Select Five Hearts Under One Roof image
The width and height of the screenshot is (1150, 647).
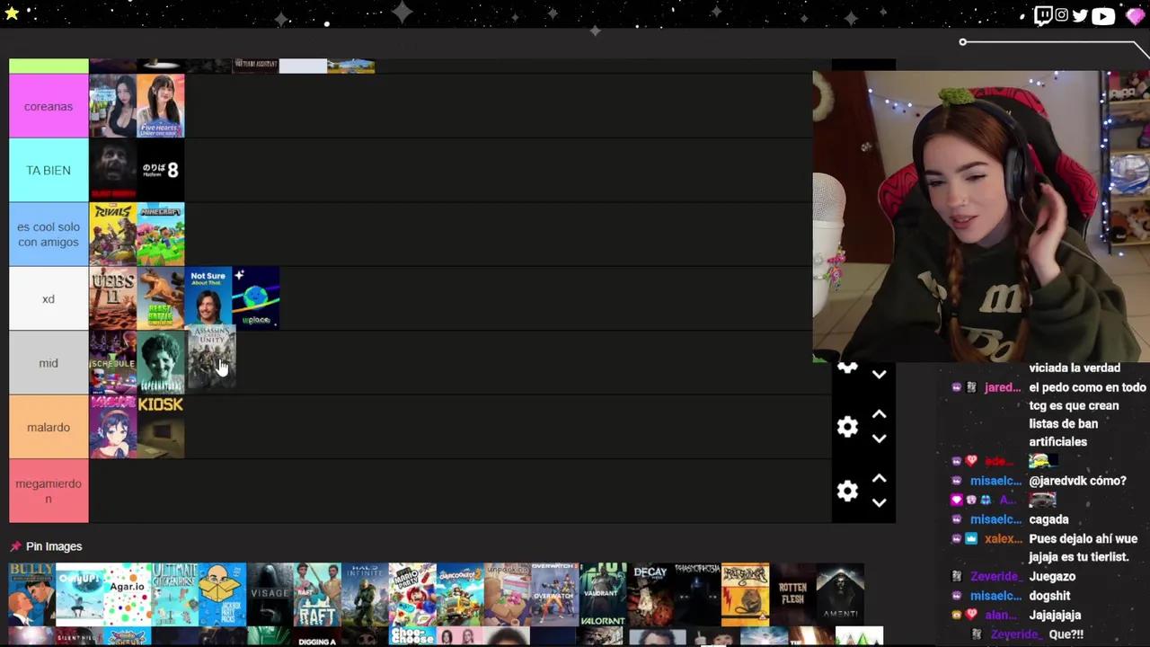click(161, 106)
